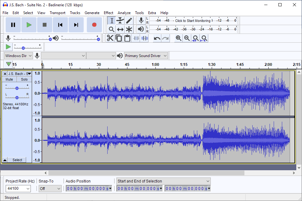
Task: Enable Solo on the track
Action: point(24,79)
